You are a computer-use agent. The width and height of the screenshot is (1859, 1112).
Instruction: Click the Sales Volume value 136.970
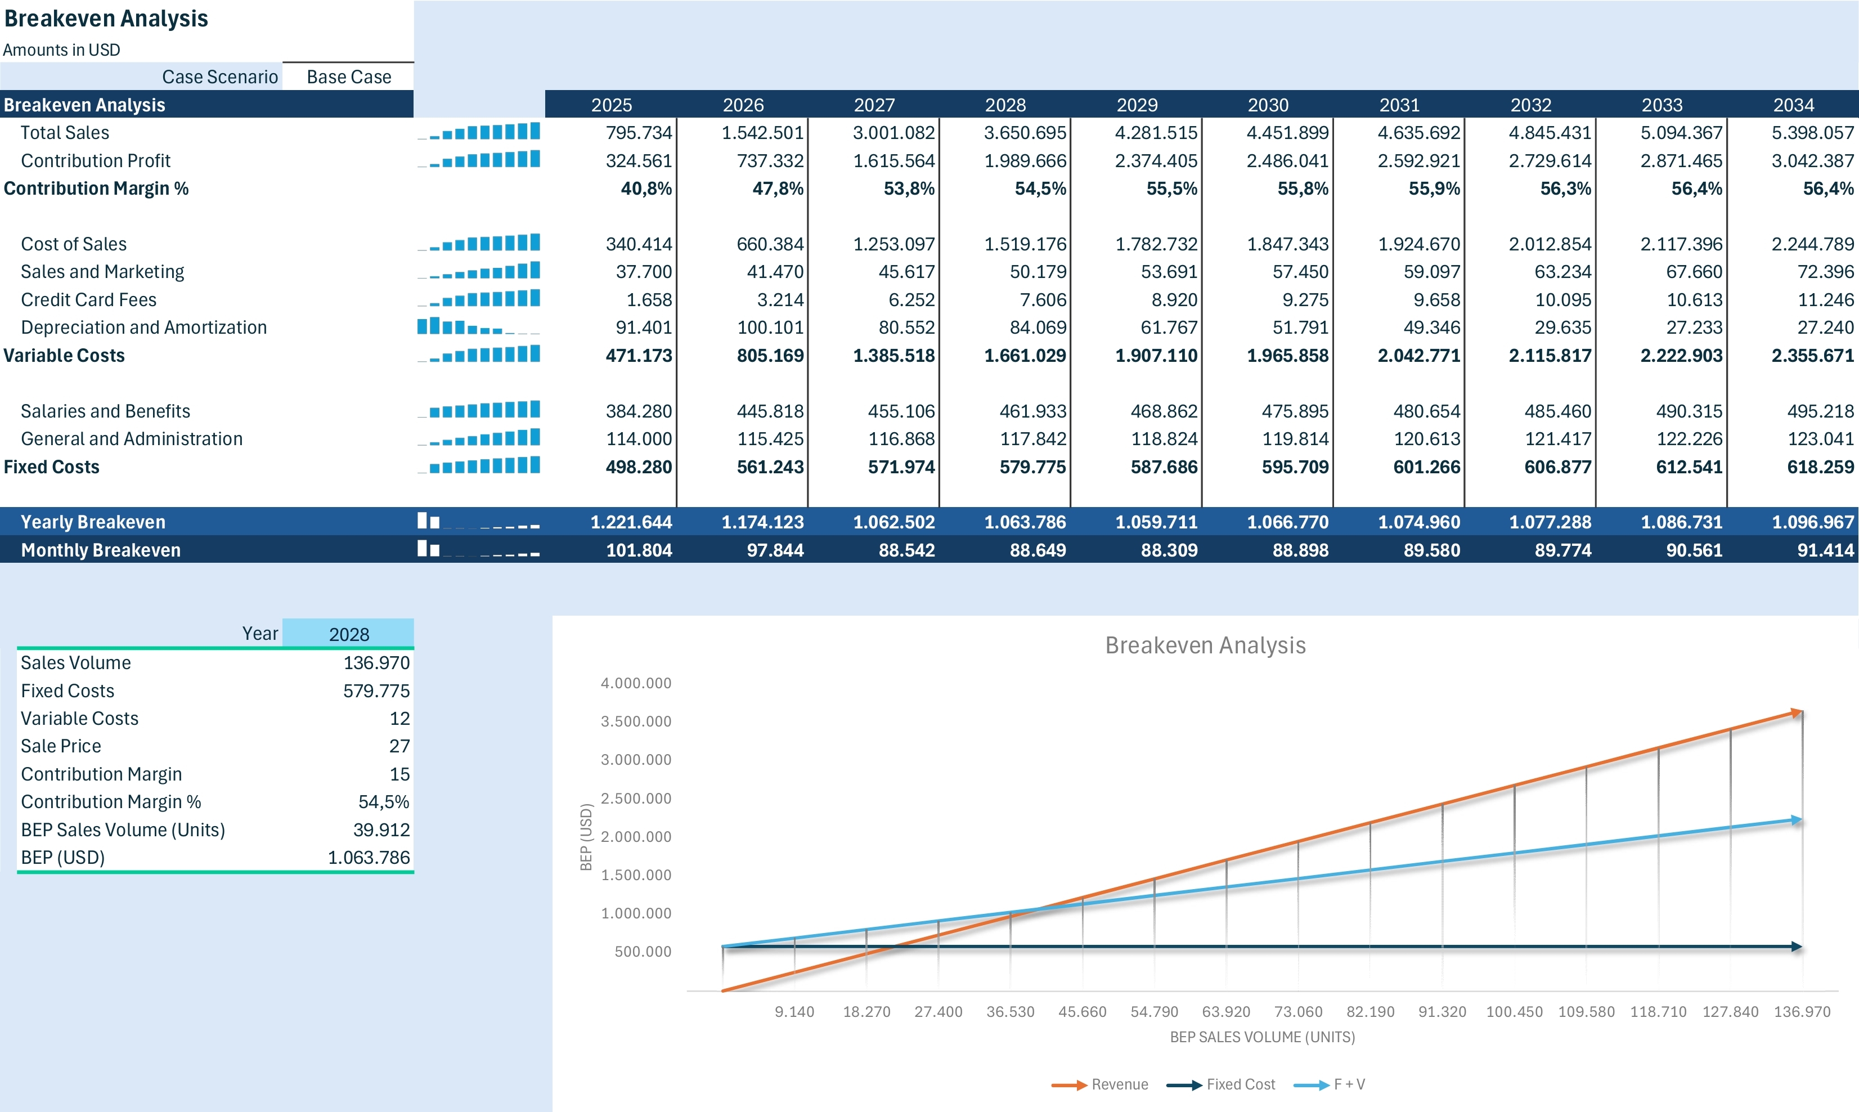point(377,662)
